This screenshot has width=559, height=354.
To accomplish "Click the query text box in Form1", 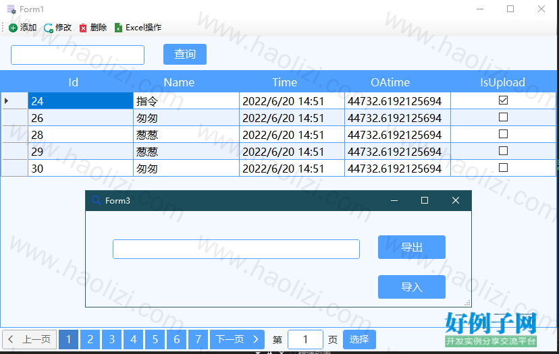I will (78, 55).
